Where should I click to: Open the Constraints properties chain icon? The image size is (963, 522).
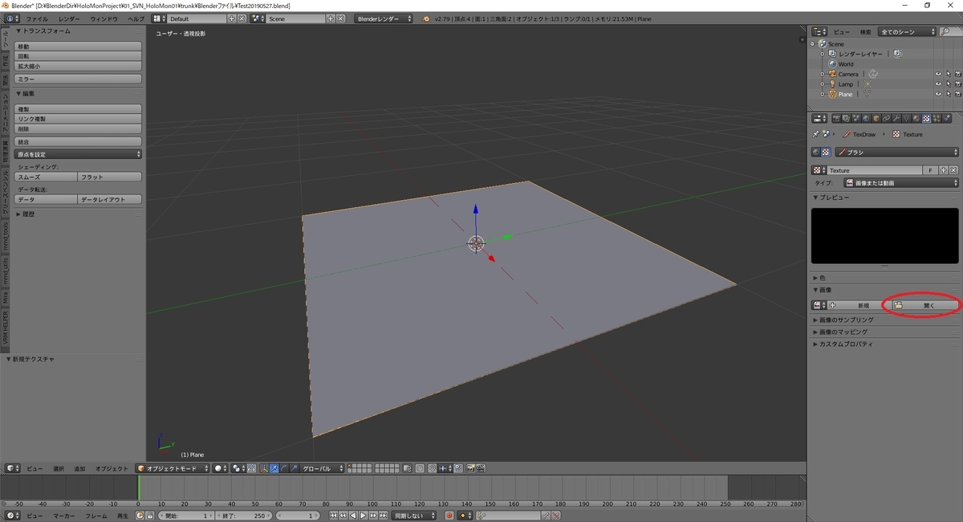click(887, 118)
